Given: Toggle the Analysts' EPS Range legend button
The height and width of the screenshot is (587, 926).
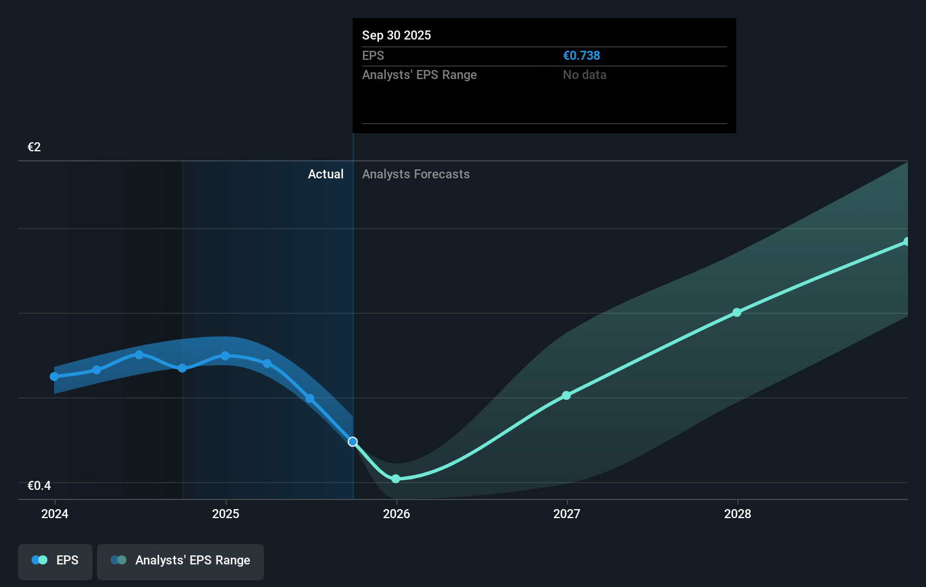Looking at the screenshot, I should 180,561.
